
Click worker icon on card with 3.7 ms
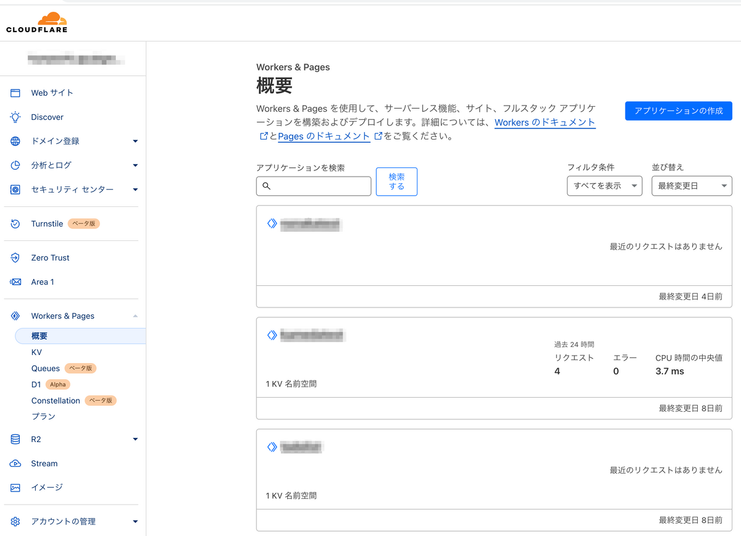tap(272, 335)
